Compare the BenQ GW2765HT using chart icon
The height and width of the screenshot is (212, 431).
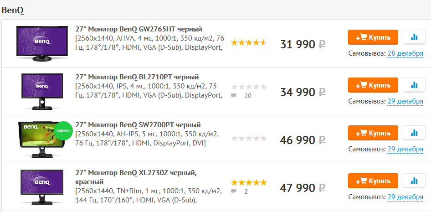click(x=414, y=37)
